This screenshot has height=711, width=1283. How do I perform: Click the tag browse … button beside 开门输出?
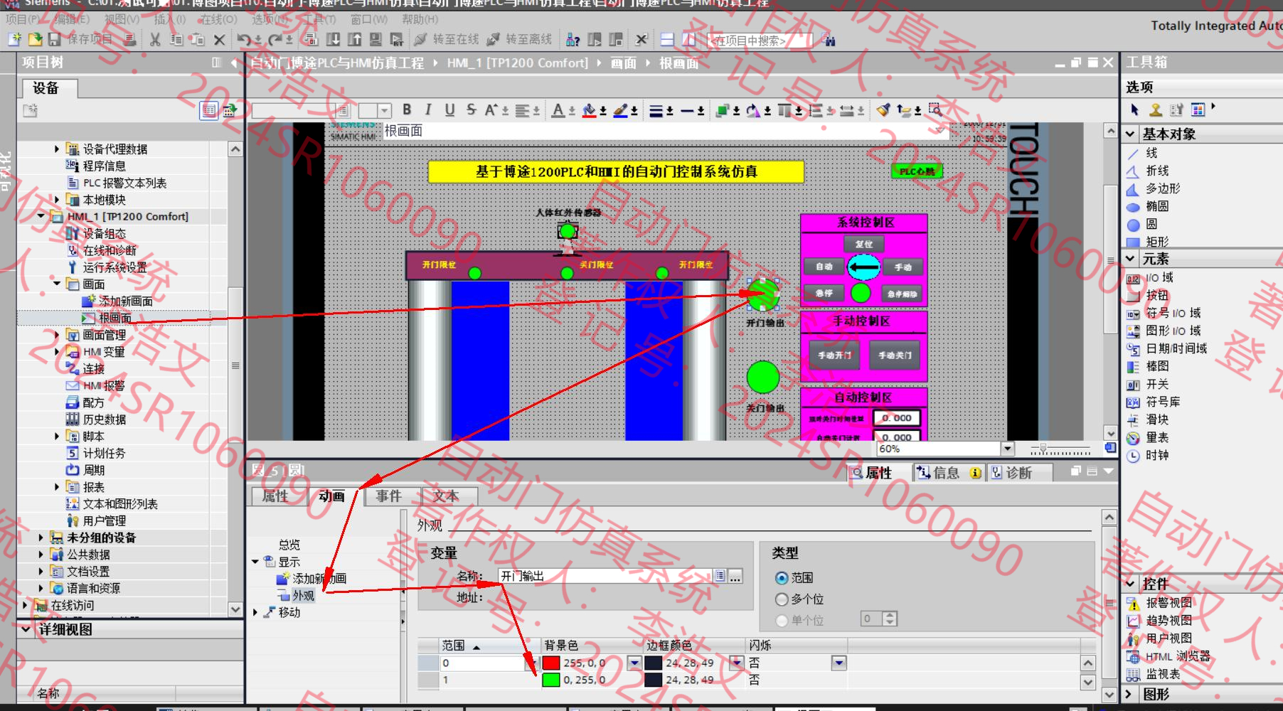[x=736, y=577]
